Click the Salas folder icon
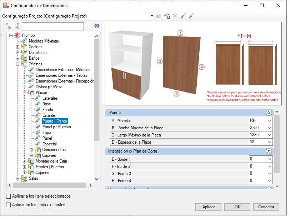The width and height of the screenshot is (290, 219). pyautogui.click(x=24, y=178)
